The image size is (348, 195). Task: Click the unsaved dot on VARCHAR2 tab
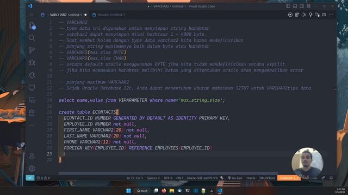pyautogui.click(x=85, y=15)
